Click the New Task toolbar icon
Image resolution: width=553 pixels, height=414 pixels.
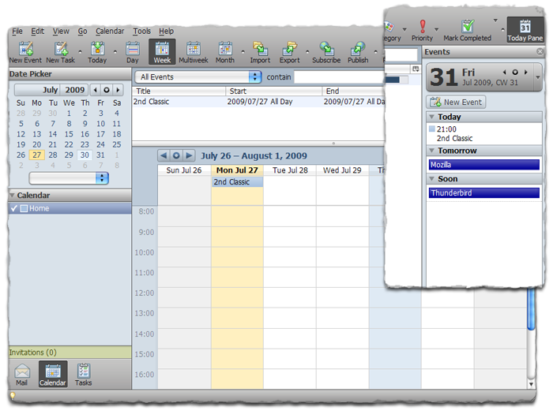[61, 52]
